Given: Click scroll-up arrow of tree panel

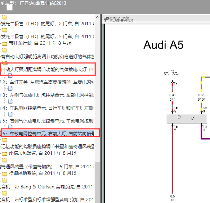Looking at the screenshot, I should click(x=97, y=17).
